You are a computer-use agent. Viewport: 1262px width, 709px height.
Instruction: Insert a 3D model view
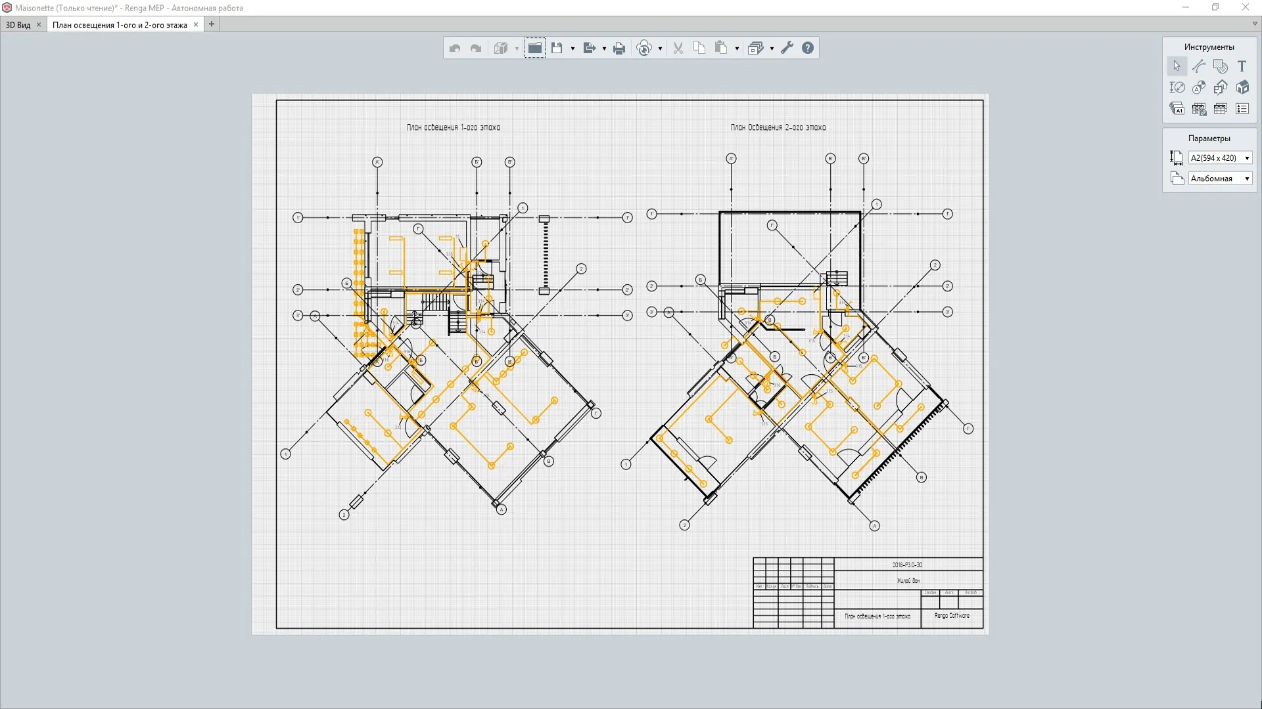[1242, 87]
